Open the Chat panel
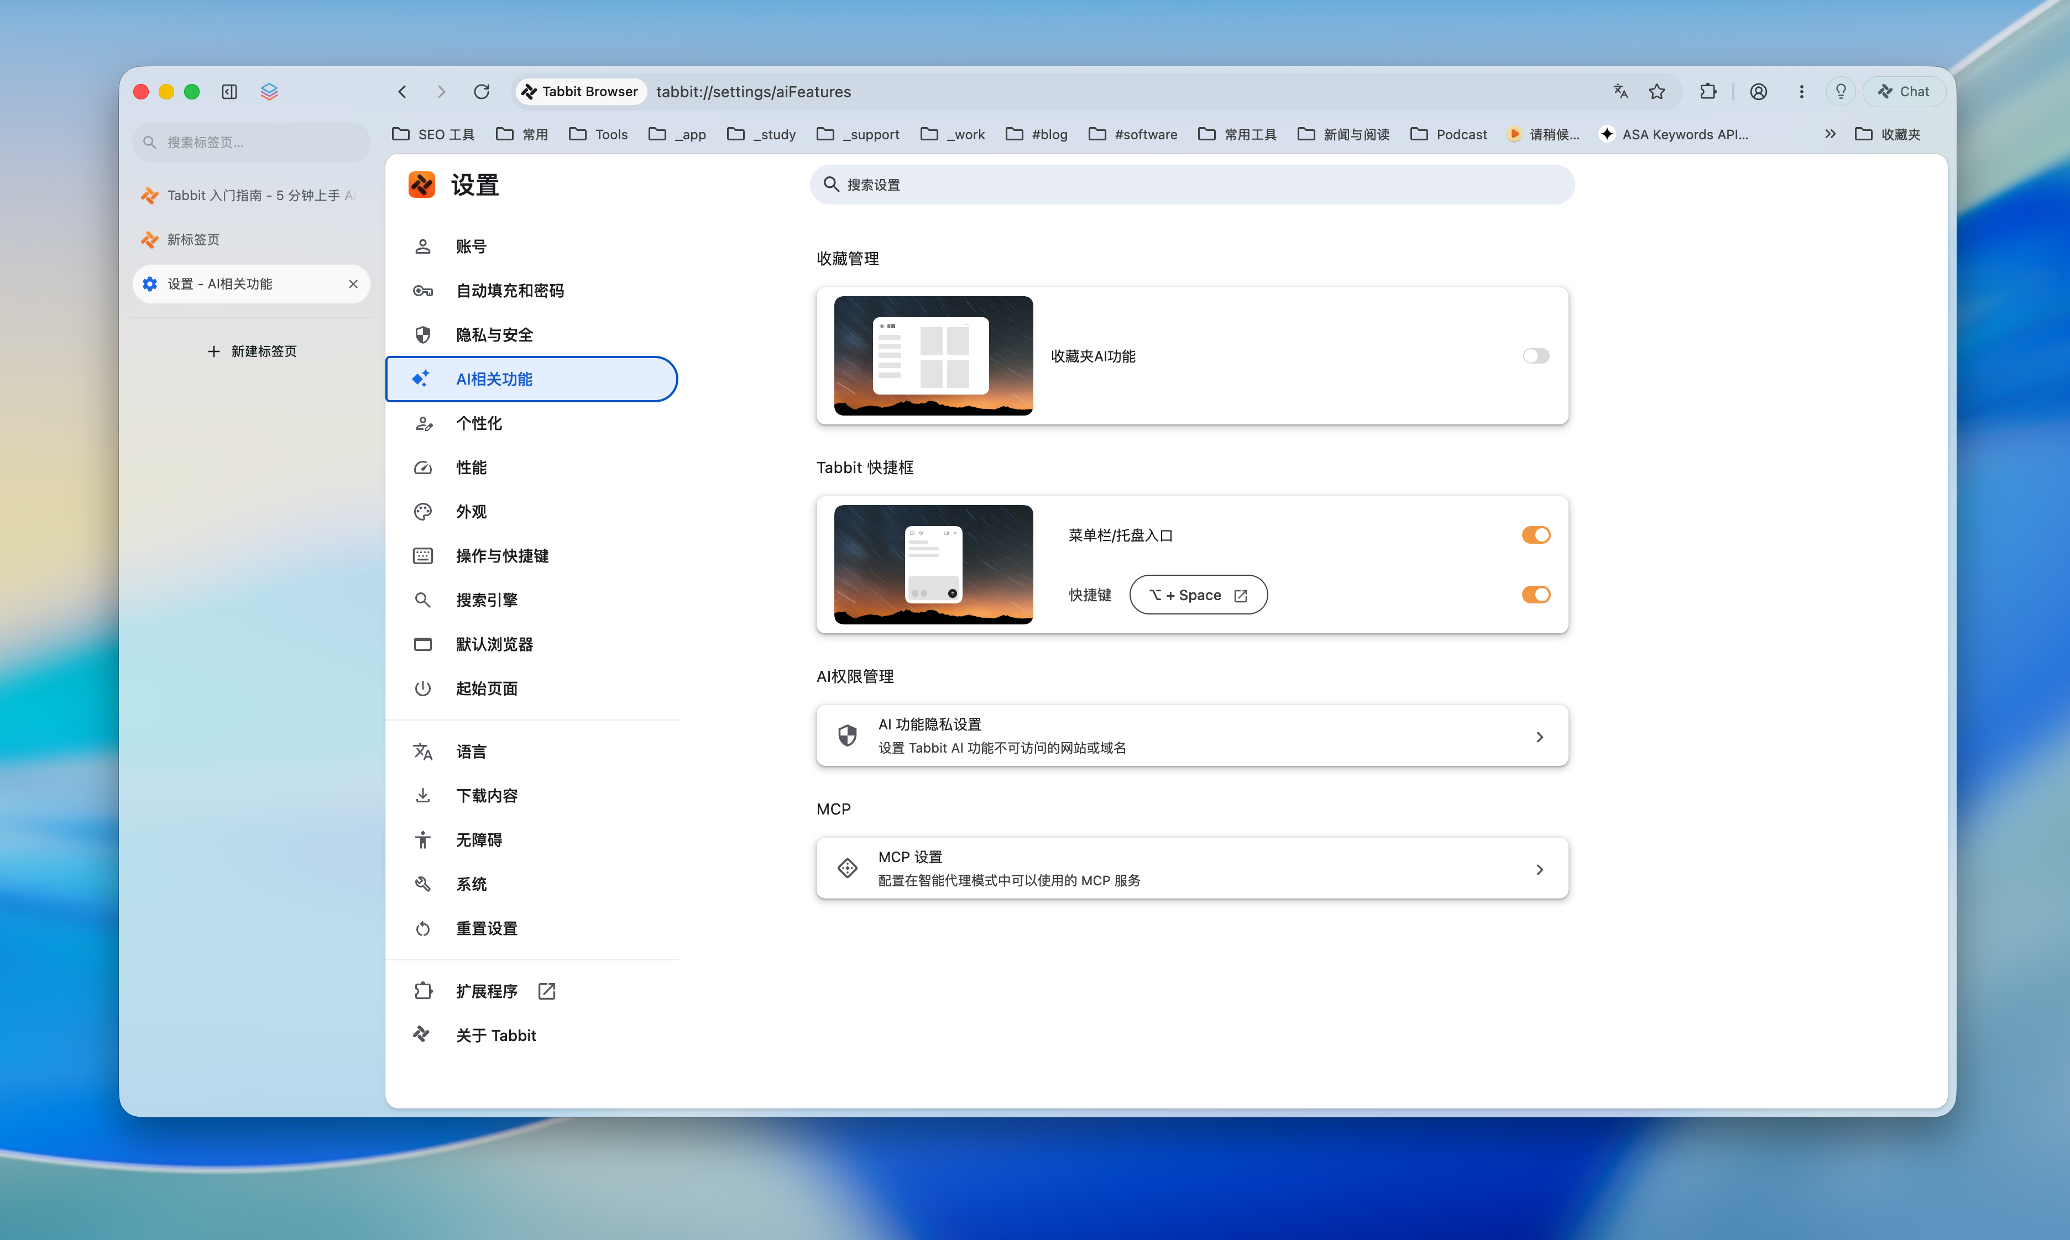The height and width of the screenshot is (1240, 2070). [1905, 92]
